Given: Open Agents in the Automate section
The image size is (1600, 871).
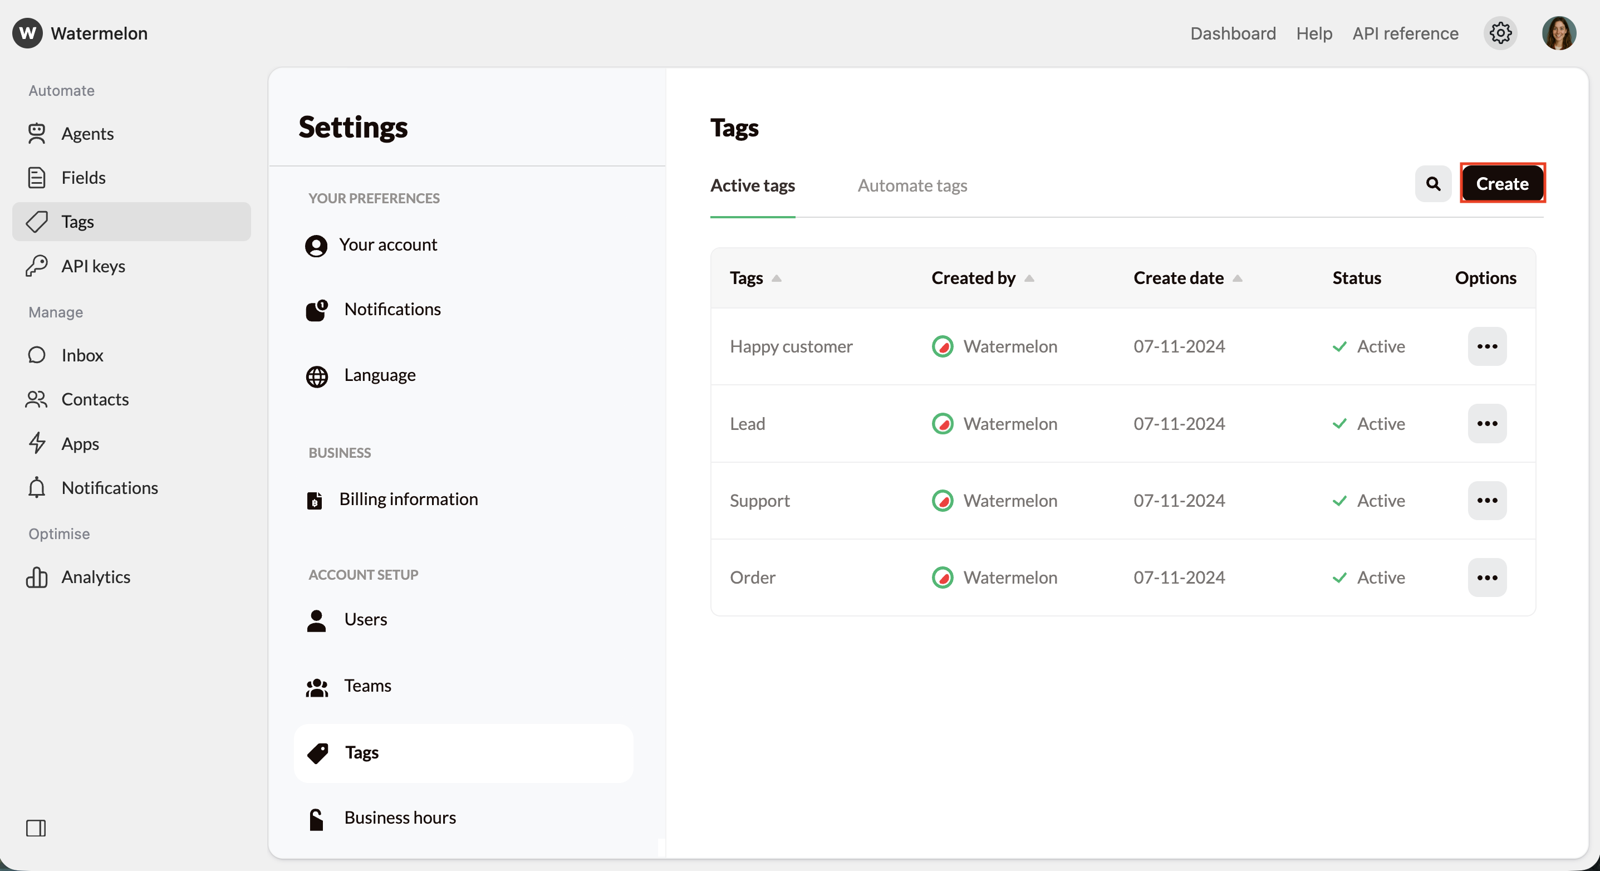Looking at the screenshot, I should pos(87,134).
